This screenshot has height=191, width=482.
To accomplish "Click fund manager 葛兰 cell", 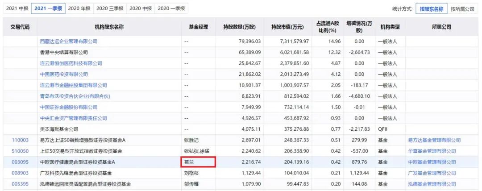I will tap(198, 162).
